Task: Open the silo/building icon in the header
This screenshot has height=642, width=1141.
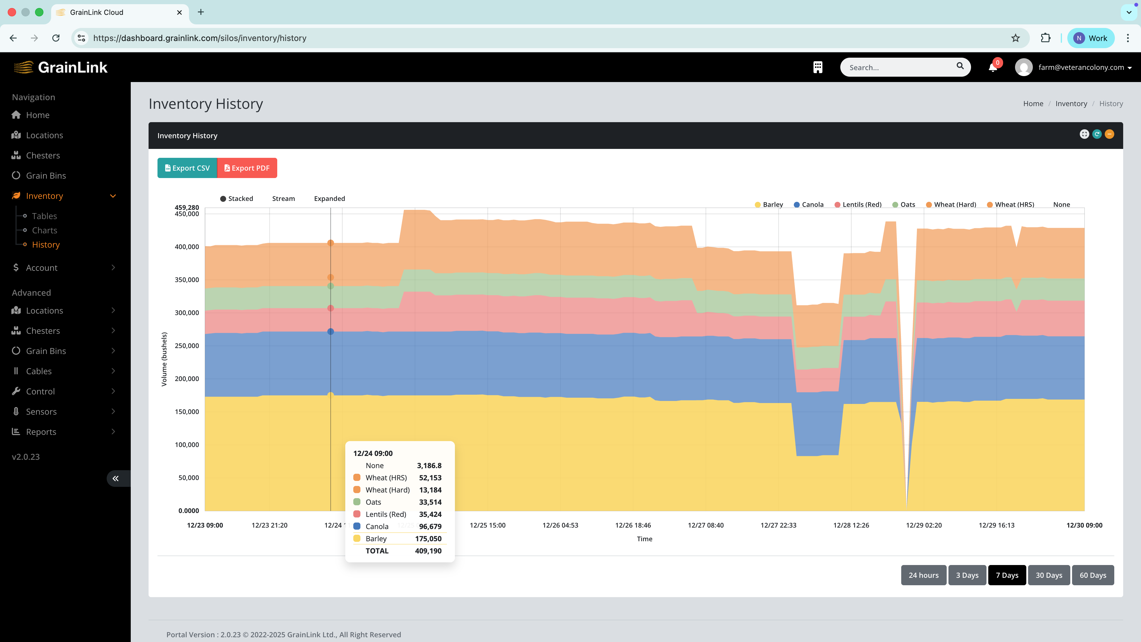Action: (818, 67)
